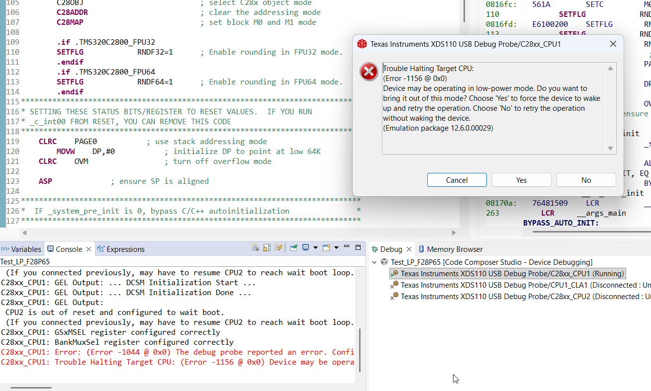Click the C28xx_CPU2 disconnected icon
The width and height of the screenshot is (651, 391).
394,296
